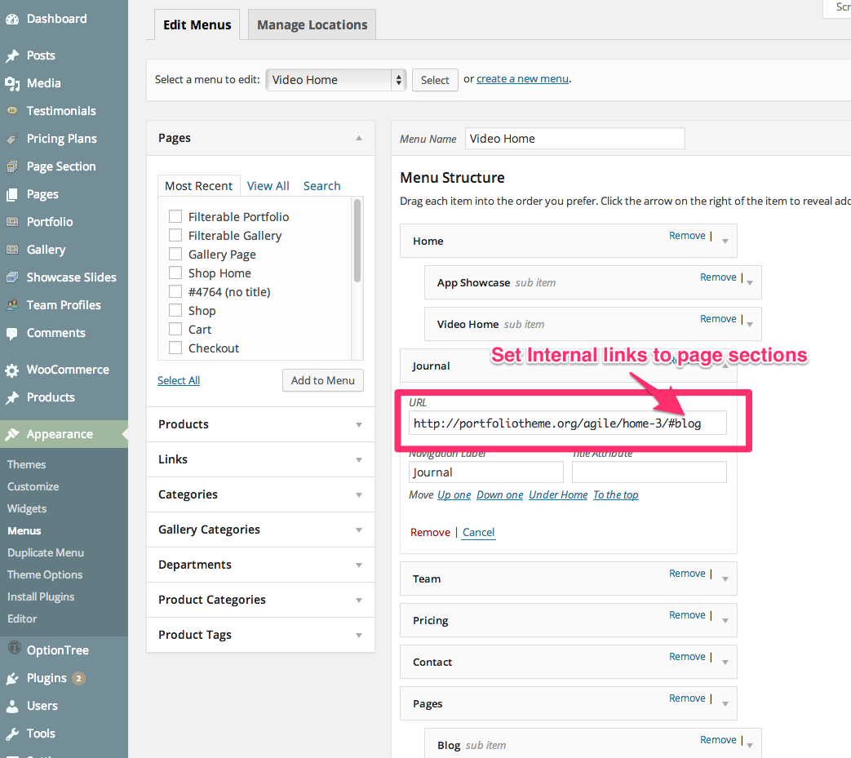Click inside the Journal URL field

coord(566,423)
